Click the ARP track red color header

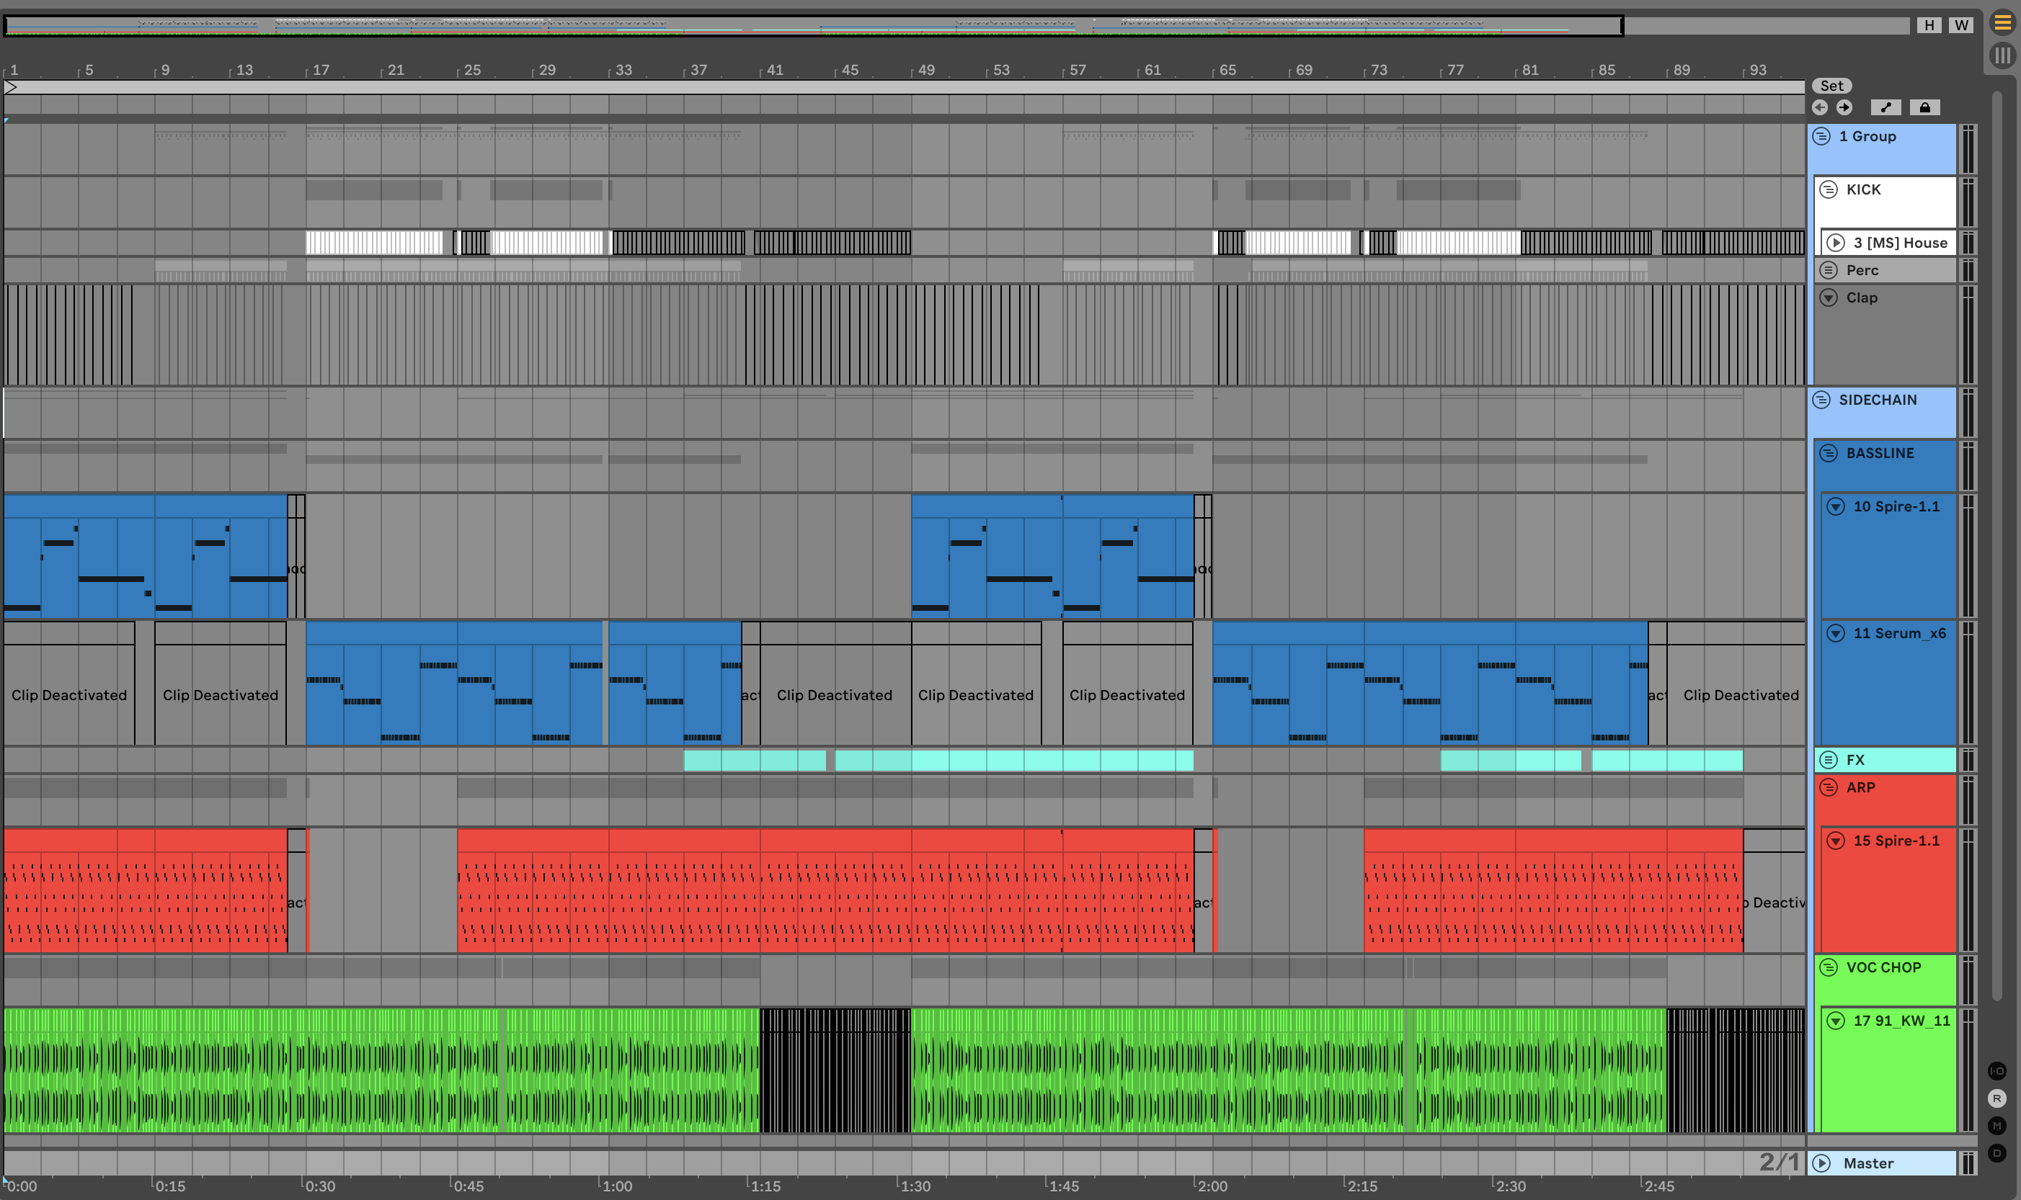pyautogui.click(x=1861, y=787)
